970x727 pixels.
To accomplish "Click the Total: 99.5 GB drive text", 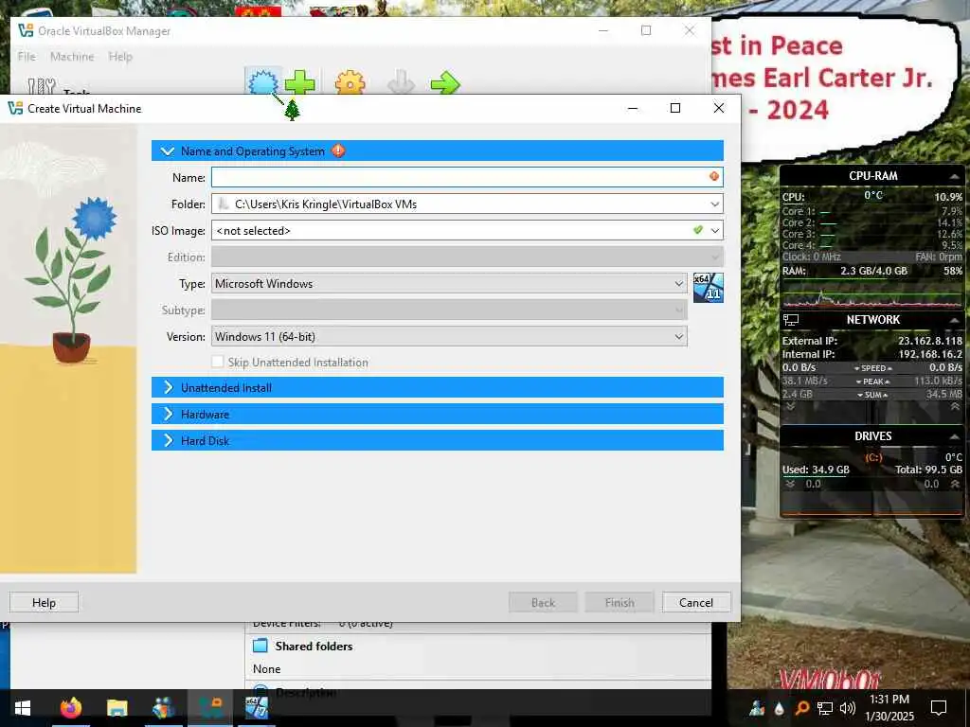I will coord(928,470).
